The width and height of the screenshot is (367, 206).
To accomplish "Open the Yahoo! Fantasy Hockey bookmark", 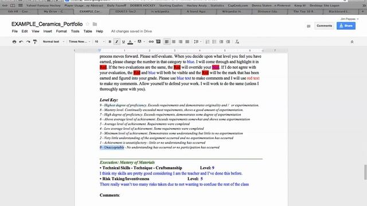I will 44,5.
